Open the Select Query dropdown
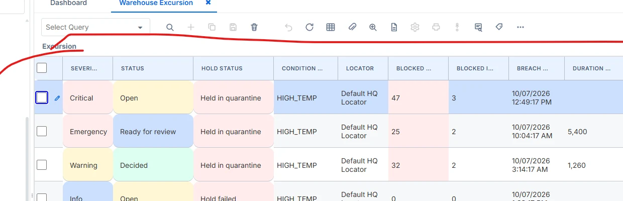The width and height of the screenshot is (623, 201). (95, 27)
